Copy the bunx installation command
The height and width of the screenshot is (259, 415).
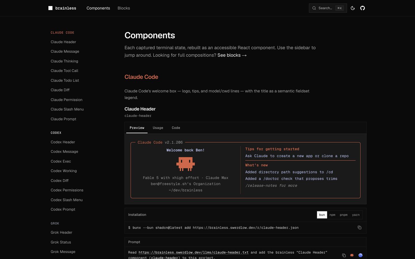tap(359, 227)
